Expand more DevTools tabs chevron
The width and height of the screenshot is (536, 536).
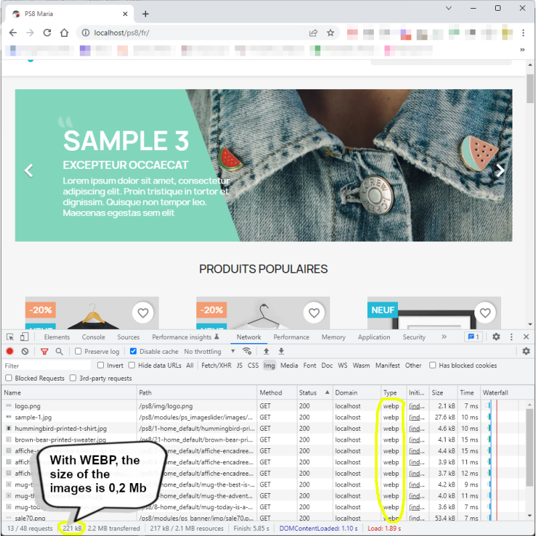[x=444, y=337]
